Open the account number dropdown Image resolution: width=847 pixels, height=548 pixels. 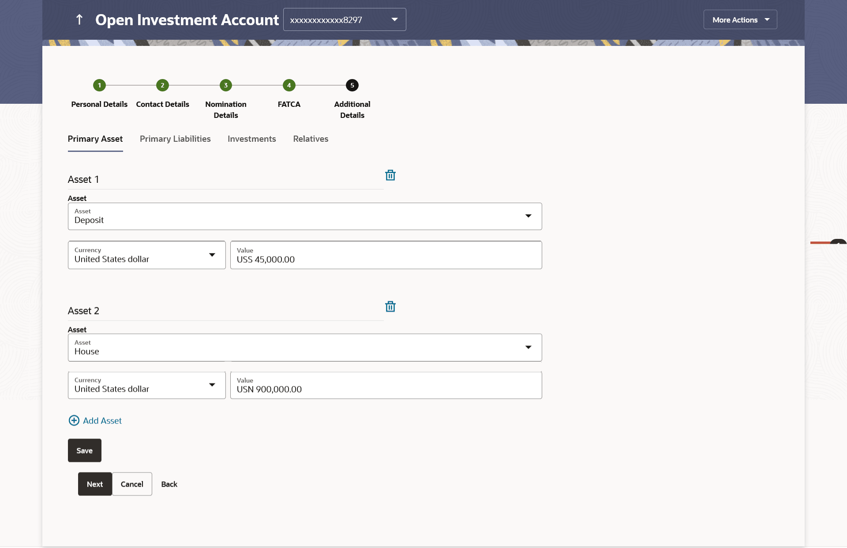coord(344,20)
